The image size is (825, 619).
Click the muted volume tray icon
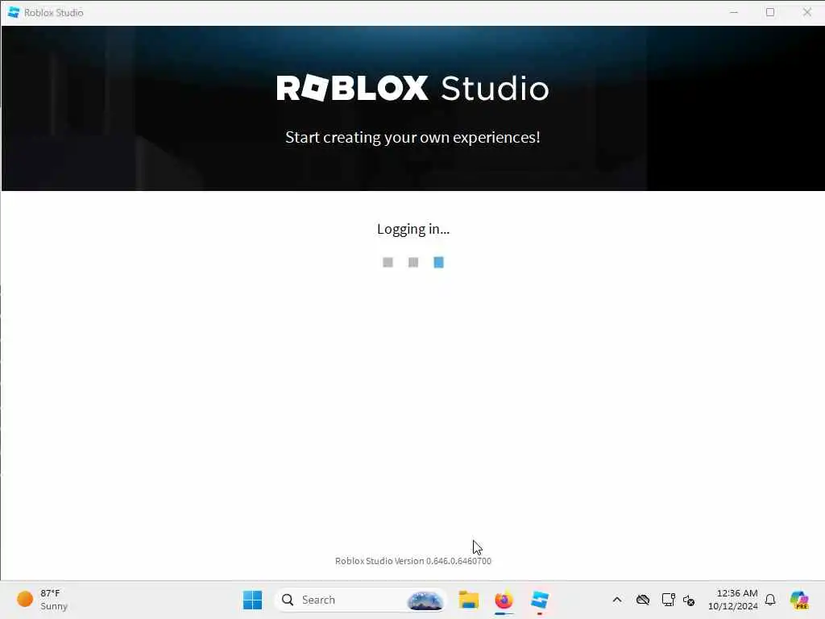(x=689, y=600)
